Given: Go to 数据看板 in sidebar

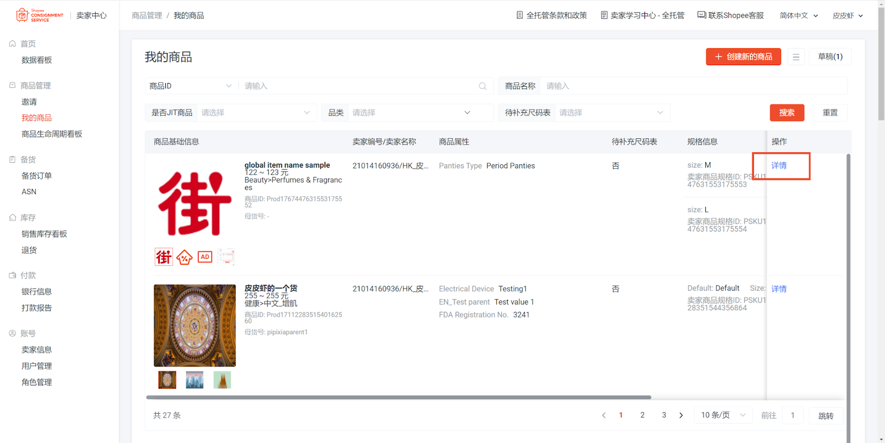Looking at the screenshot, I should 37,60.
